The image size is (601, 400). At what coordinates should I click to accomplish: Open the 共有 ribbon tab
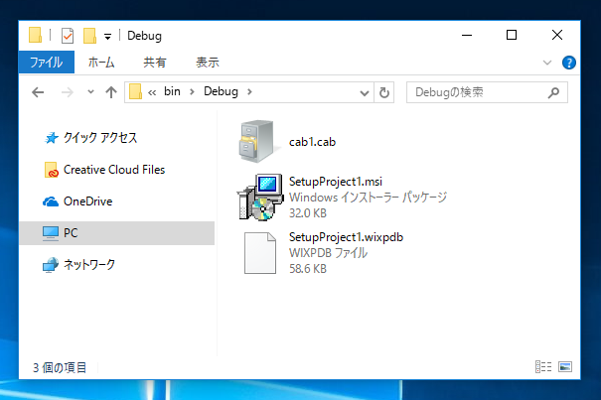pos(154,63)
